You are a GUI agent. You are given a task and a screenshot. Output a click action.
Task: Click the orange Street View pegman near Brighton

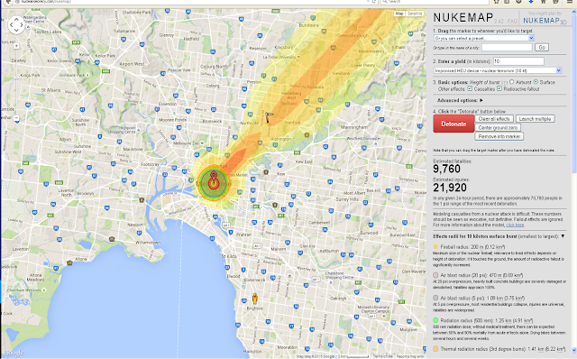tap(254, 299)
